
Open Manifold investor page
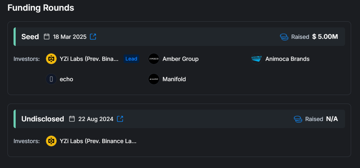tap(174, 79)
